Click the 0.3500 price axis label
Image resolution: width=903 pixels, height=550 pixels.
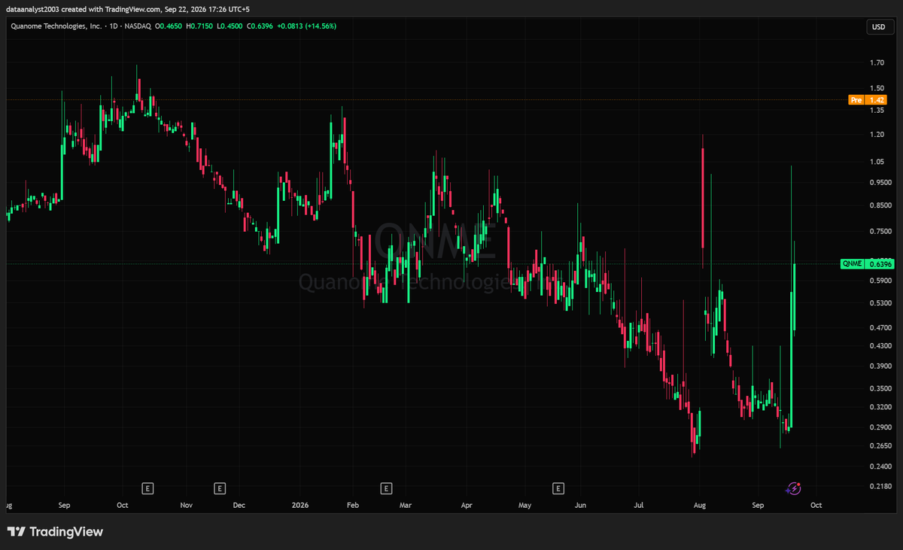880,389
